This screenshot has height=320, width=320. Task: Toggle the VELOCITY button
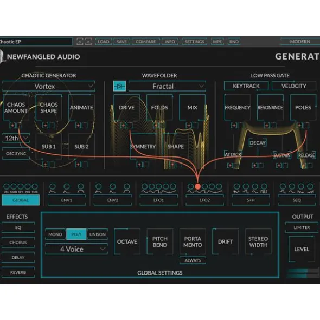point(294,86)
